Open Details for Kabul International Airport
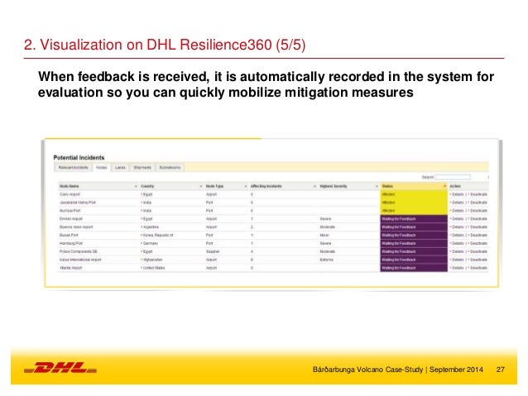Image resolution: width=528 pixels, height=396 pixels. click(458, 260)
